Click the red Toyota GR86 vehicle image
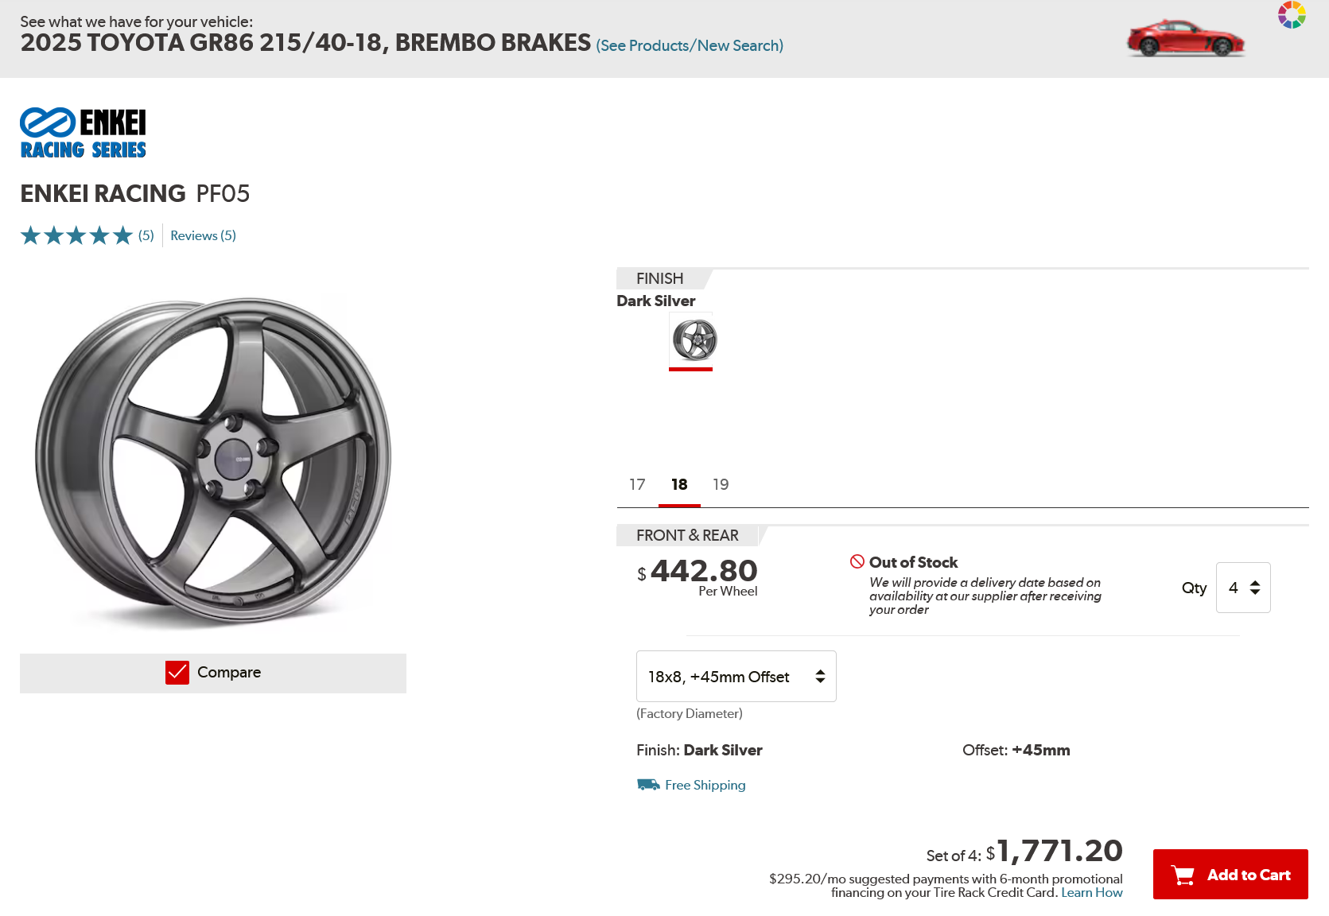The height and width of the screenshot is (916, 1329). pyautogui.click(x=1185, y=38)
